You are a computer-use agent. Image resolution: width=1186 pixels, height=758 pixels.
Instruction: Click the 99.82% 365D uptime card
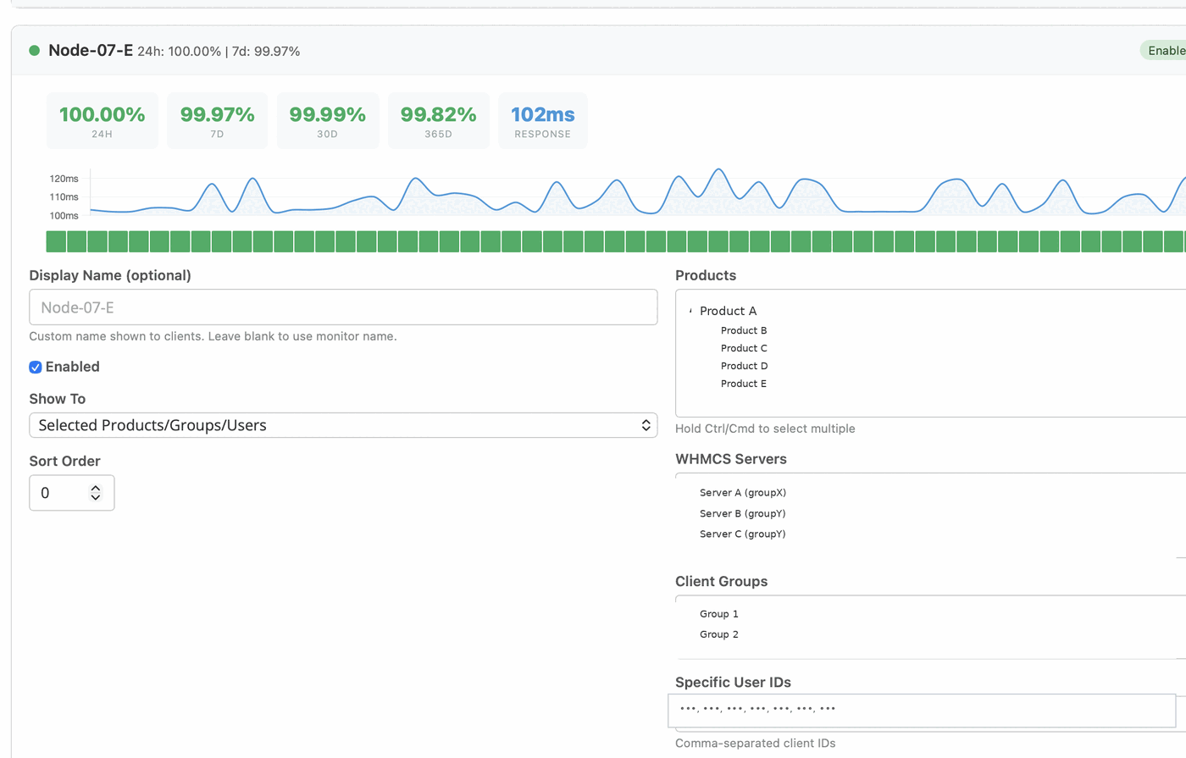(x=439, y=121)
